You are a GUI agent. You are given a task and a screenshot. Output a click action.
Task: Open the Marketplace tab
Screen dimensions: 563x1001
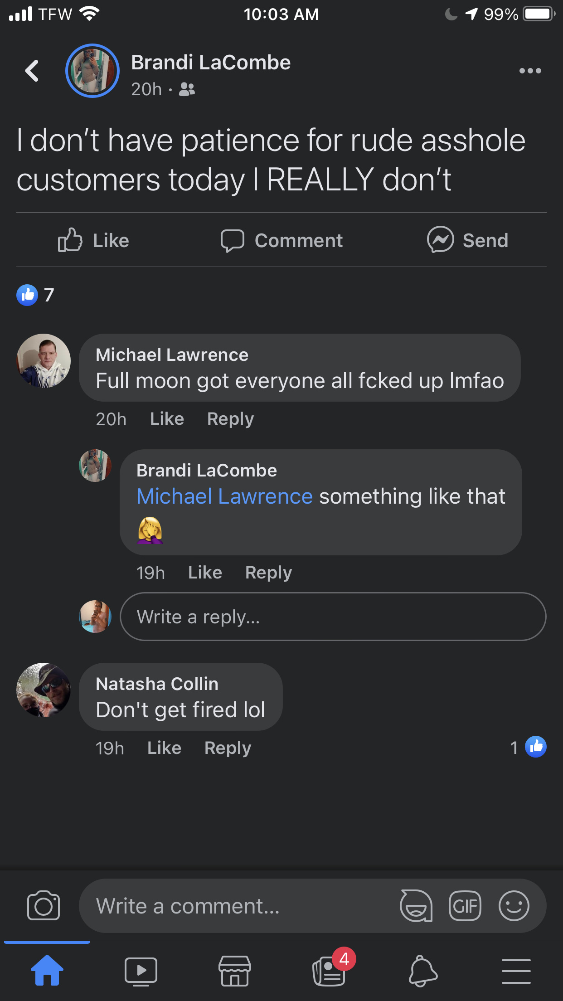coord(235,971)
